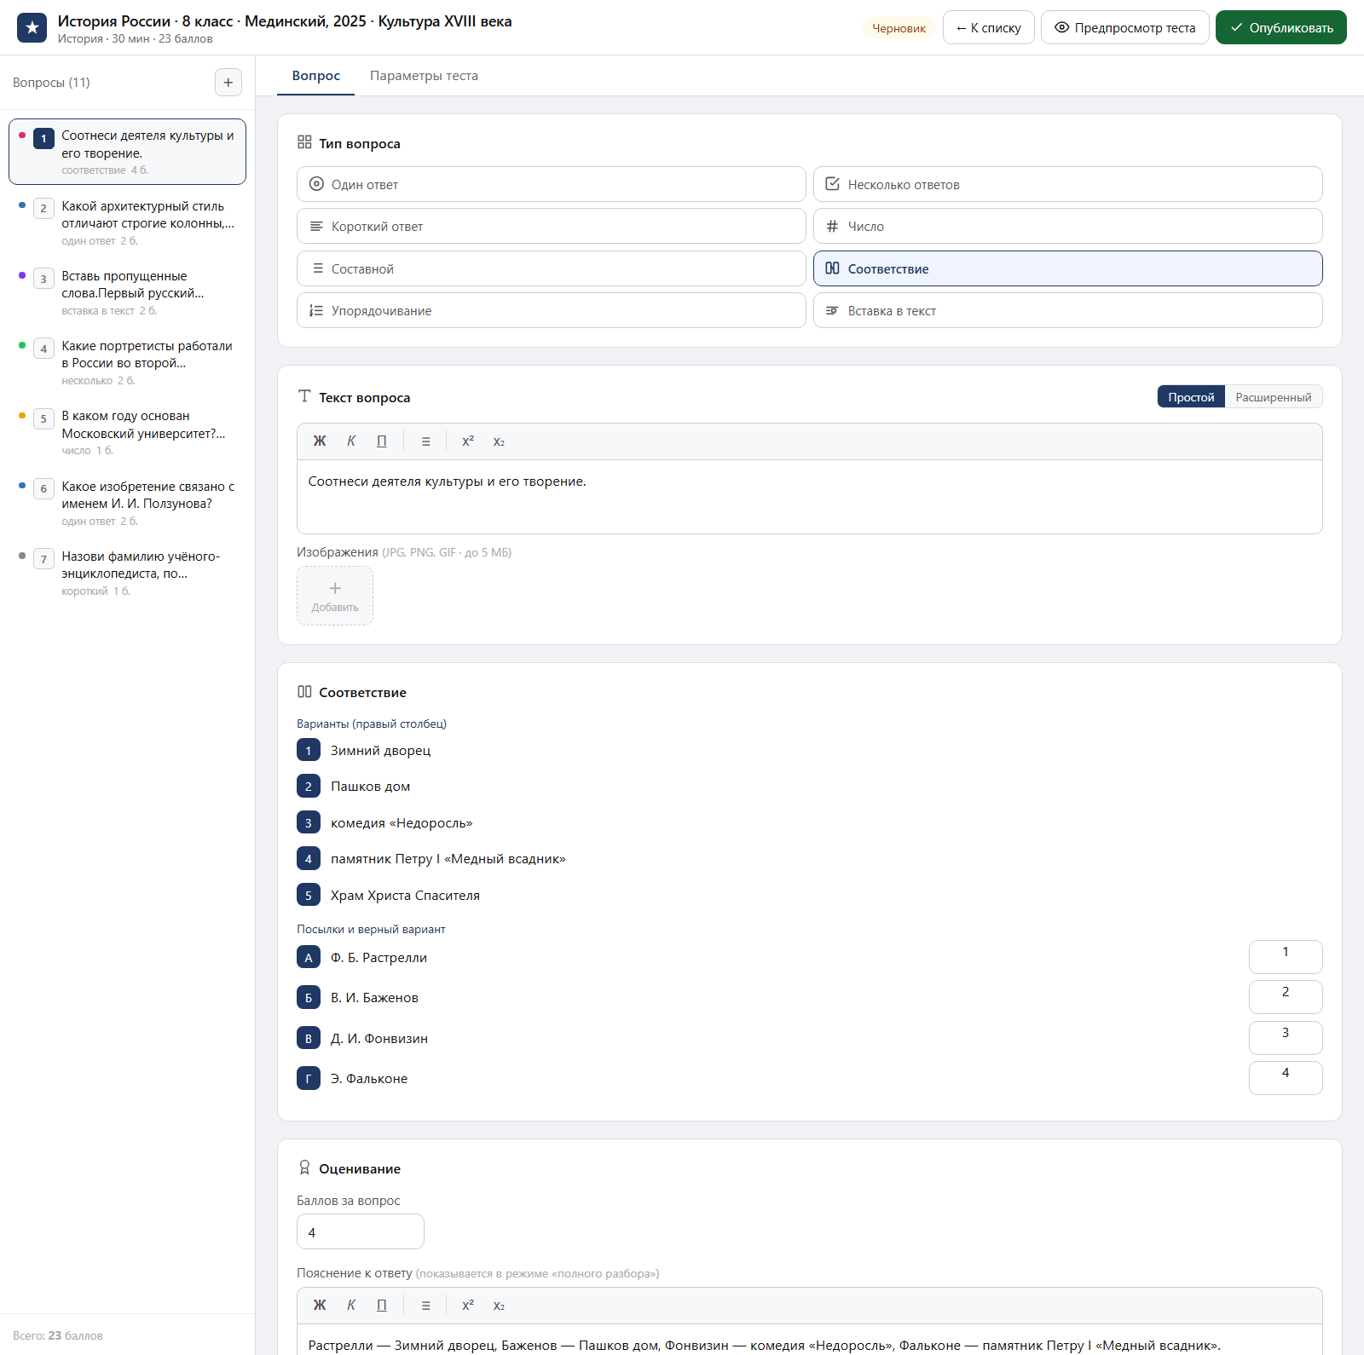The height and width of the screenshot is (1355, 1364).
Task: Click the plus icon to add question
Action: (x=228, y=83)
